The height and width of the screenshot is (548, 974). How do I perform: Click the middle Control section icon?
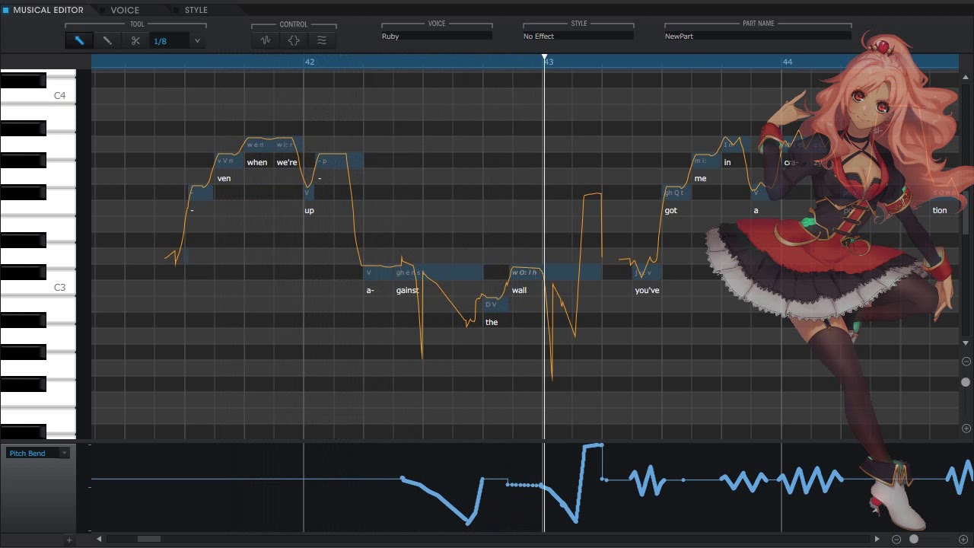point(294,40)
